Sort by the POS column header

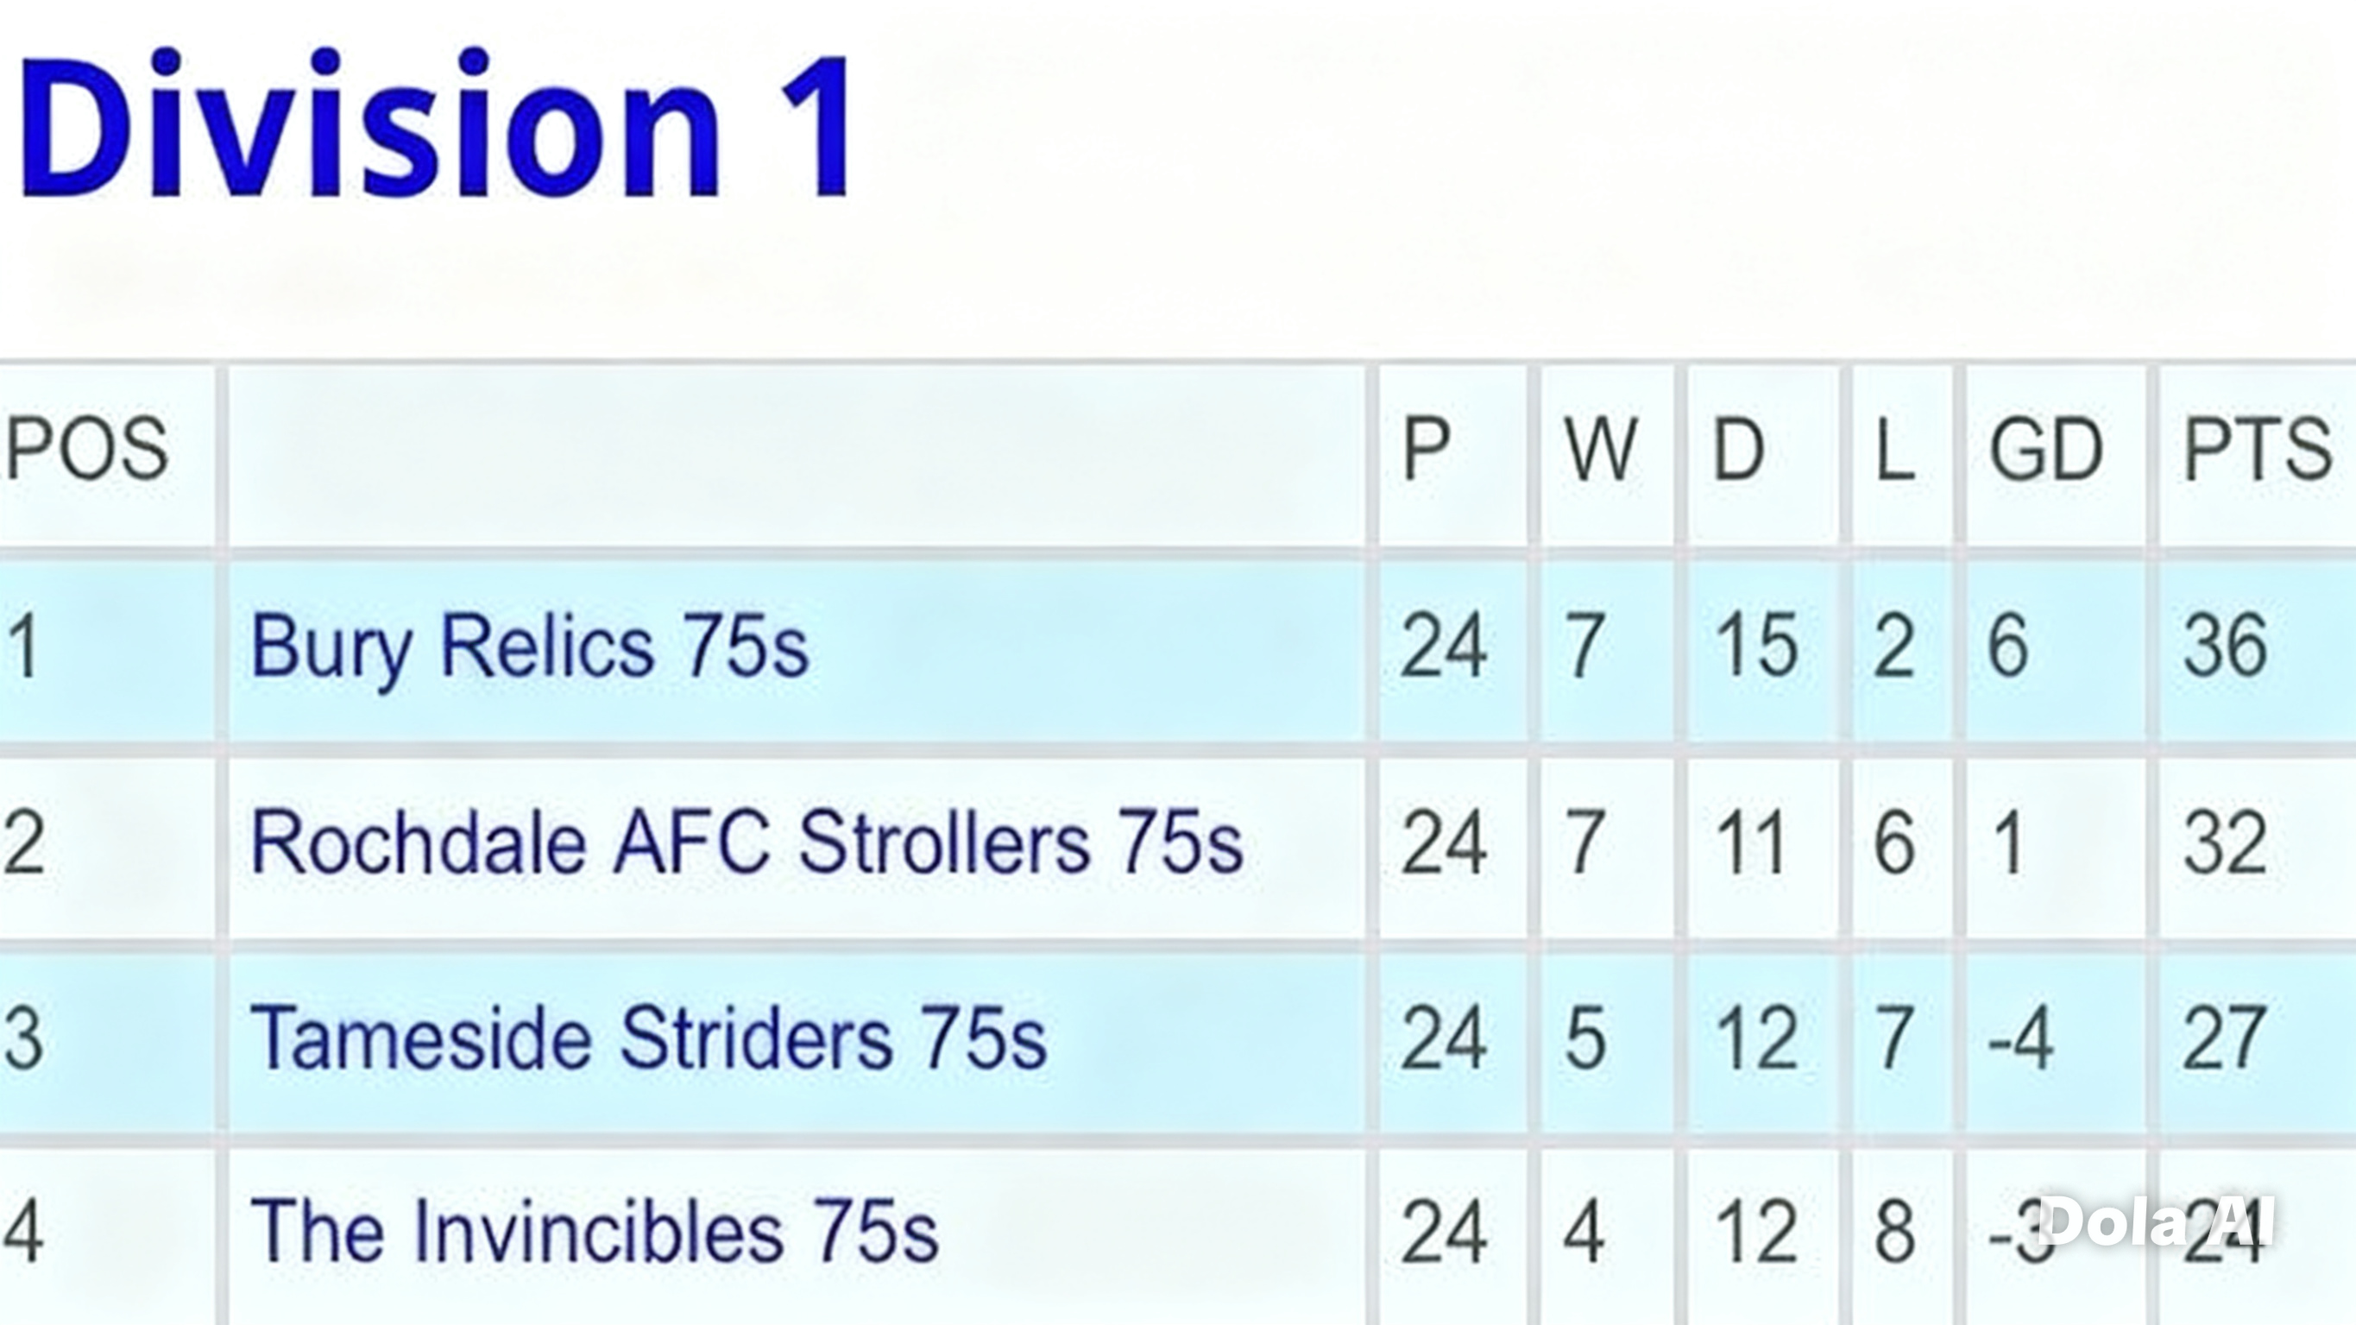tap(88, 448)
